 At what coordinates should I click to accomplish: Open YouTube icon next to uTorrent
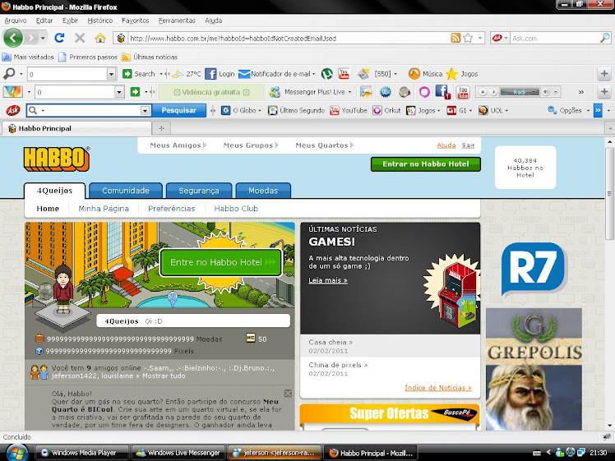pyautogui.click(x=344, y=74)
